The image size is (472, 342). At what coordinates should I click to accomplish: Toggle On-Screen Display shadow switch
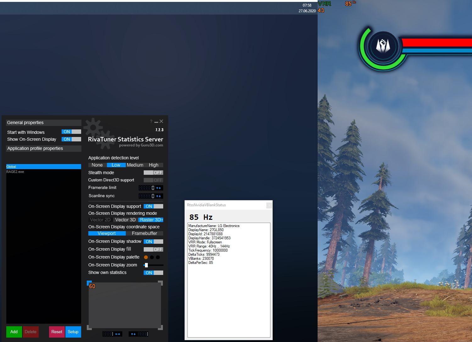point(153,242)
